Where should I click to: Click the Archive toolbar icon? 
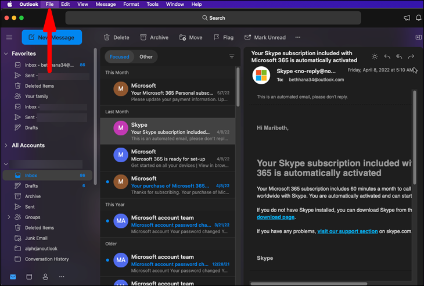[x=144, y=37]
